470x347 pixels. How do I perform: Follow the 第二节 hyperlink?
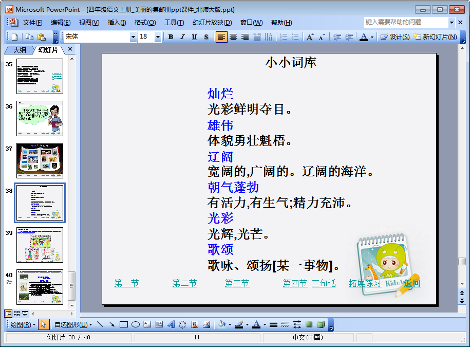point(184,283)
